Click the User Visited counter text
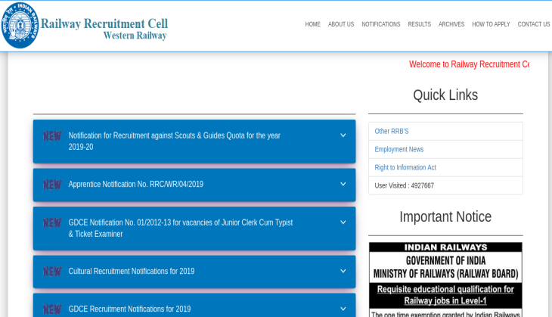 point(404,185)
